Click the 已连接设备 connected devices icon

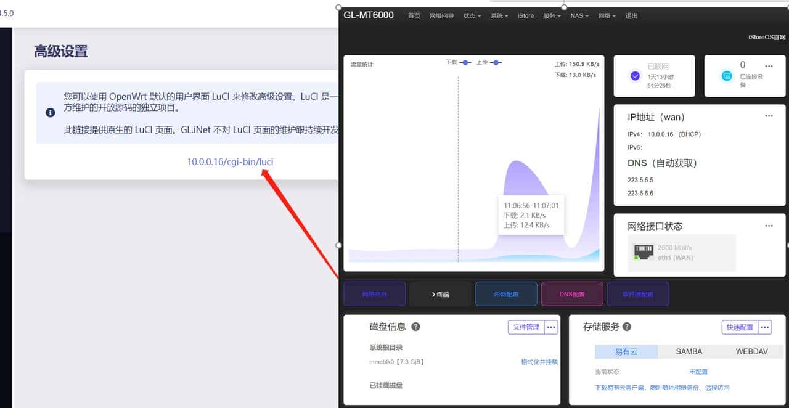pyautogui.click(x=727, y=75)
